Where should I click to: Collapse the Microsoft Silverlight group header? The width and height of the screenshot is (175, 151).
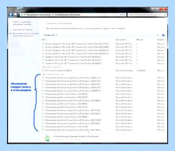(x=52, y=67)
